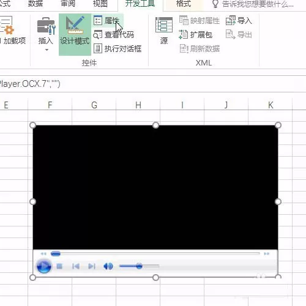Mute the media player volume
The image size is (306, 306).
108,266
